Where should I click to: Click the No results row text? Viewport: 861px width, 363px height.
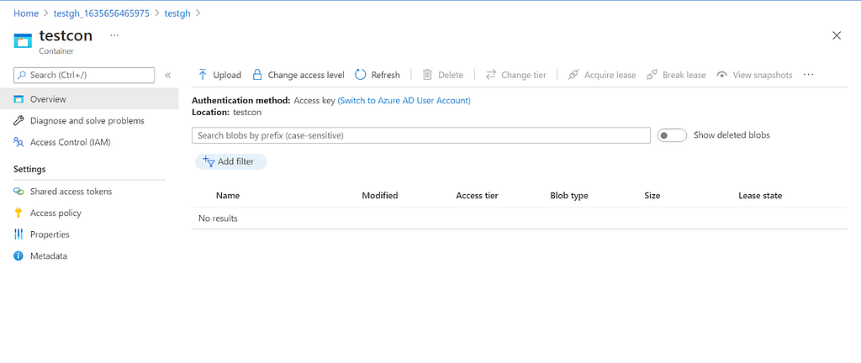pyautogui.click(x=218, y=218)
